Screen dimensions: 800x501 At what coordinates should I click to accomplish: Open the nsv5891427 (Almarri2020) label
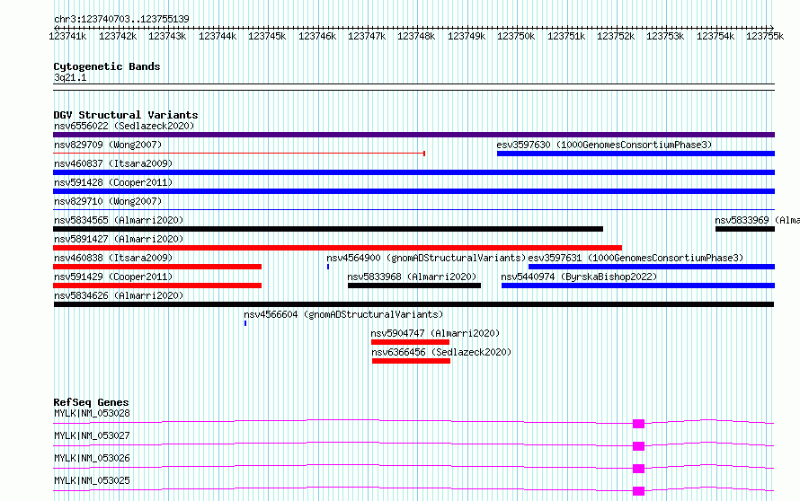click(119, 239)
